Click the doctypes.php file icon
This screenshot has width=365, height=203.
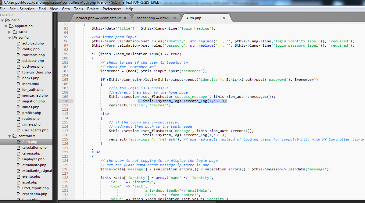pyautogui.click(x=19, y=66)
